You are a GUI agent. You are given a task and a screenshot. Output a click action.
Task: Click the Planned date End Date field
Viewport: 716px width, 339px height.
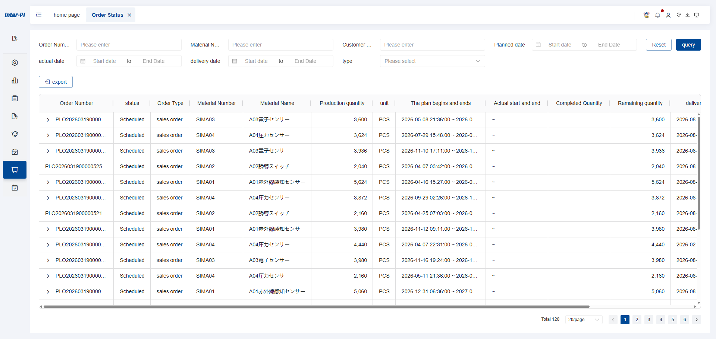coord(609,45)
